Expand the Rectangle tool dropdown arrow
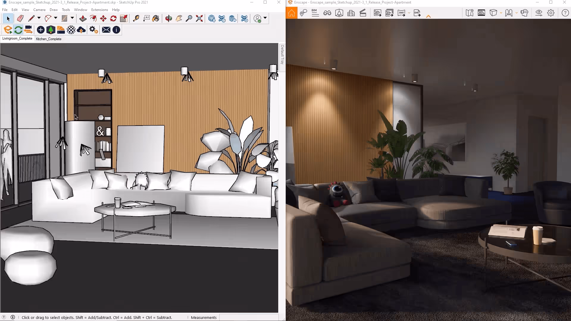 [72, 18]
